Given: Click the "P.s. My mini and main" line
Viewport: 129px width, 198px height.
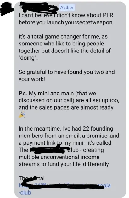Looking at the screenshot, I should coord(57,93).
